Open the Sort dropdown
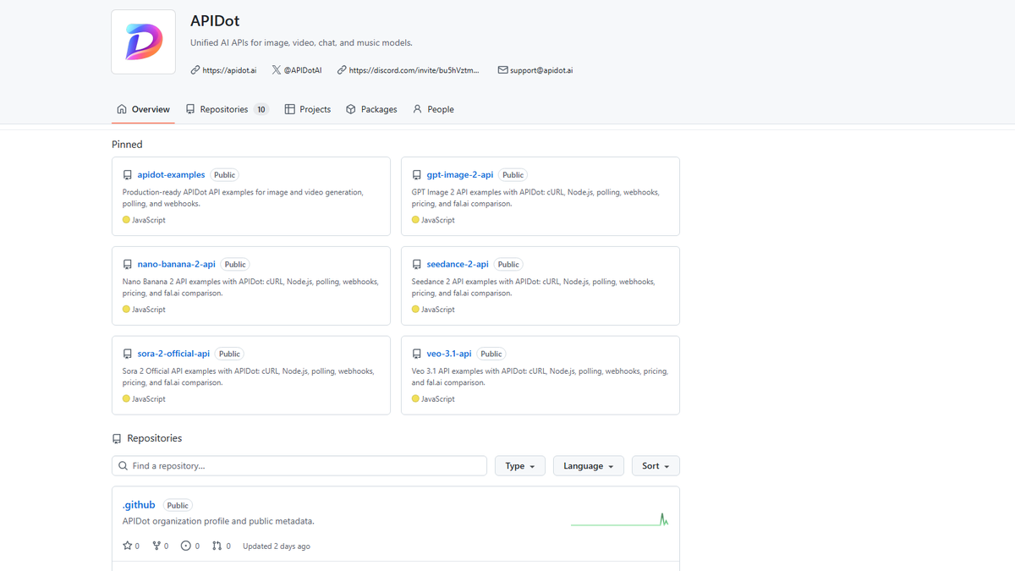 click(656, 466)
